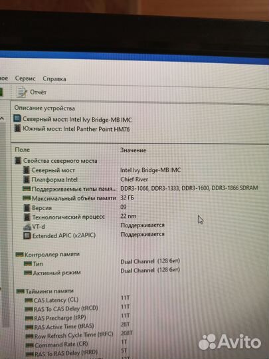269x359 pixels.
Task: Open the Сервис menu
Action: (25, 78)
